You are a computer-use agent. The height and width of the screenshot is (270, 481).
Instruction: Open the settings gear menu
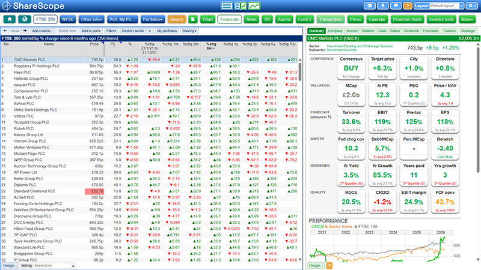[x=471, y=6]
